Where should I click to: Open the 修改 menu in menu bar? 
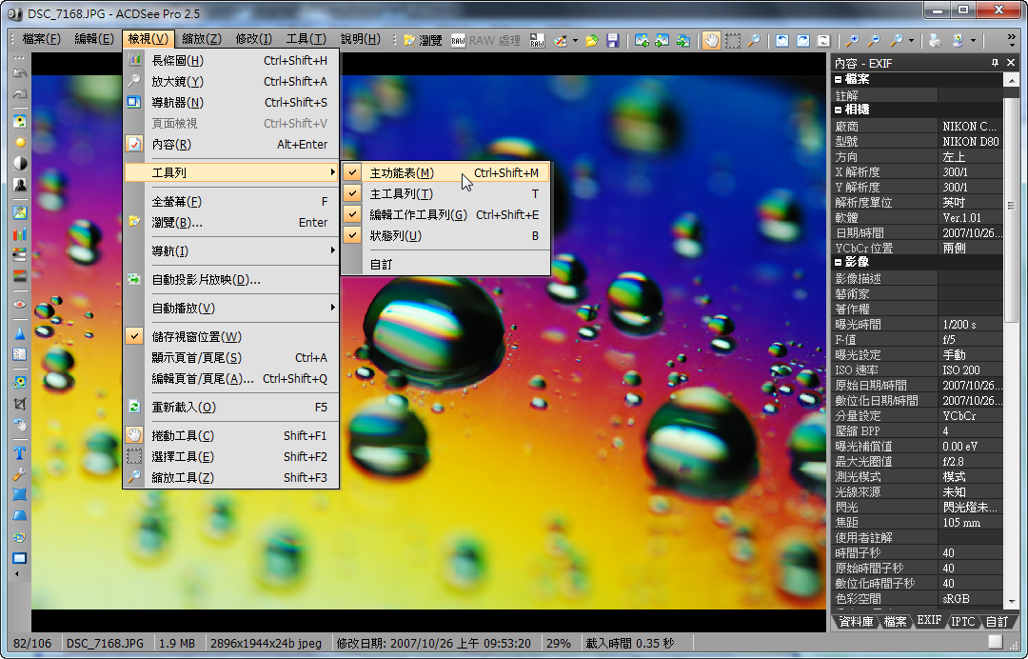(x=253, y=39)
